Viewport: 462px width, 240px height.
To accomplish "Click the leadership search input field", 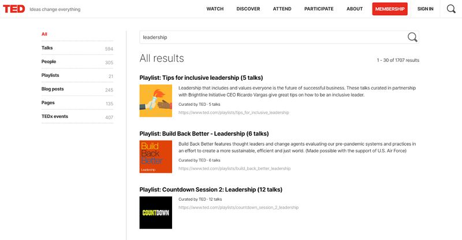I will [x=271, y=37].
